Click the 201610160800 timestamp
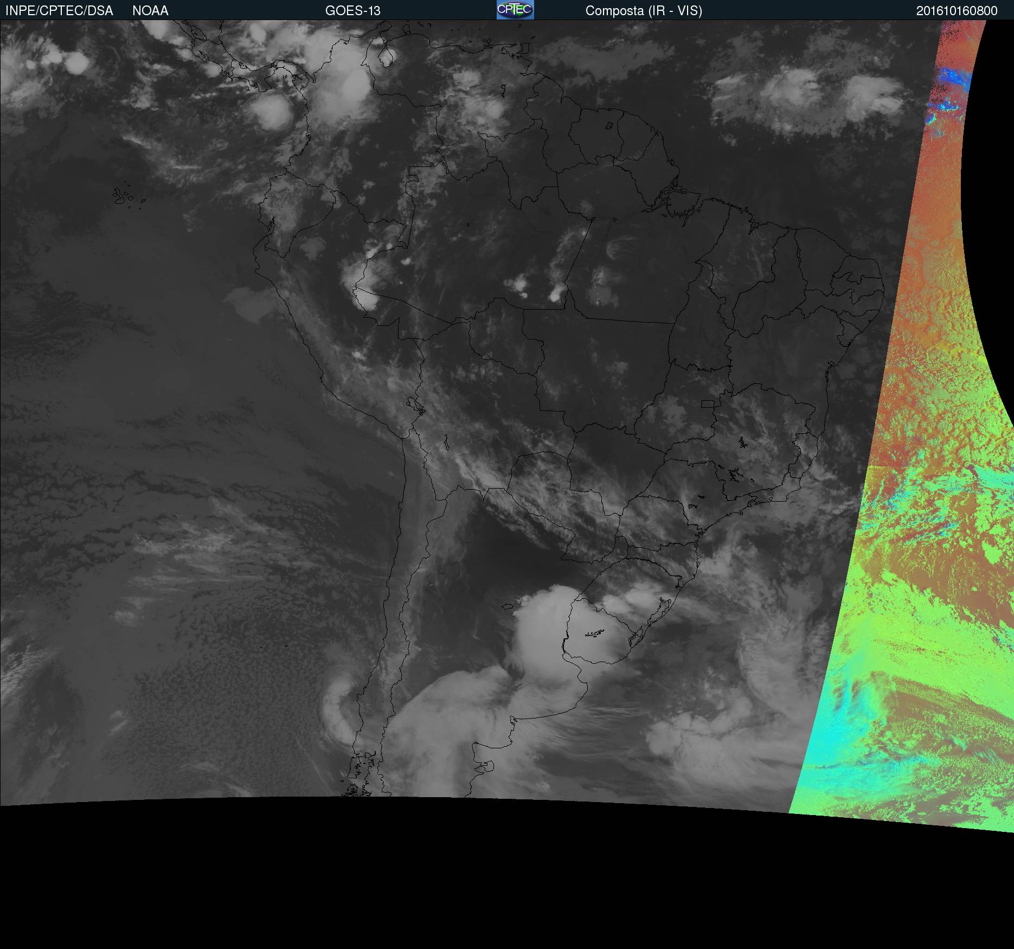 (x=957, y=11)
